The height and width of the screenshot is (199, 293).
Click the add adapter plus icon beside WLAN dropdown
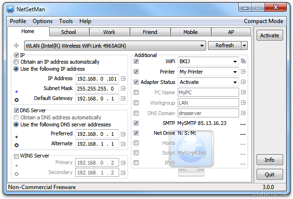[x=17, y=46]
